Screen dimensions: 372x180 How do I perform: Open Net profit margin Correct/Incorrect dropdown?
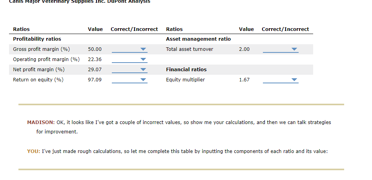pos(129,70)
